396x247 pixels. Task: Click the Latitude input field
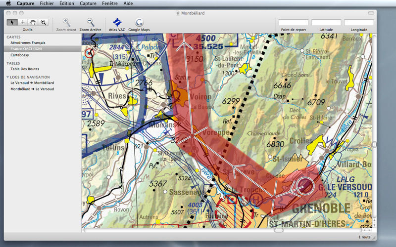click(326, 23)
